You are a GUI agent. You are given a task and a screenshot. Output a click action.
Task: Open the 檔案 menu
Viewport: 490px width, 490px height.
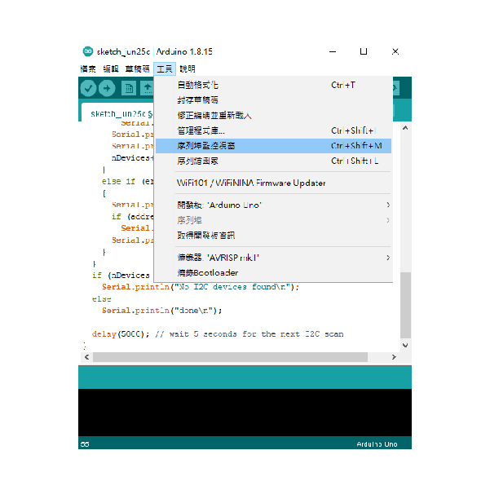coord(88,69)
